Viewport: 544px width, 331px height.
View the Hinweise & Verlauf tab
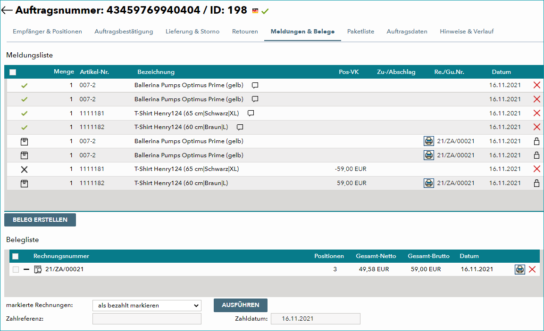pyautogui.click(x=467, y=32)
